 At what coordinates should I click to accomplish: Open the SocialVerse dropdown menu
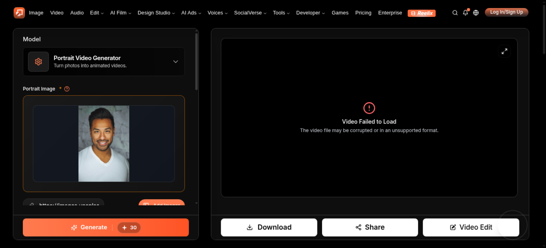pos(250,13)
